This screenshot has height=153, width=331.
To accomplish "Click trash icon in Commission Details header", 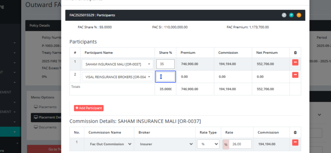I will (295, 132).
